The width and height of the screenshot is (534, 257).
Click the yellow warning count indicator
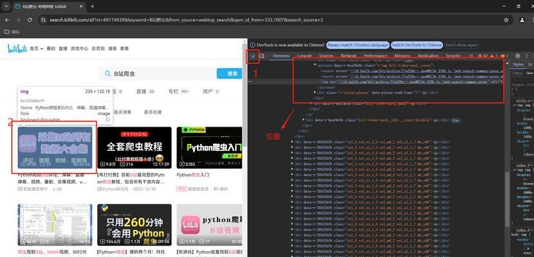pyautogui.click(x=493, y=56)
